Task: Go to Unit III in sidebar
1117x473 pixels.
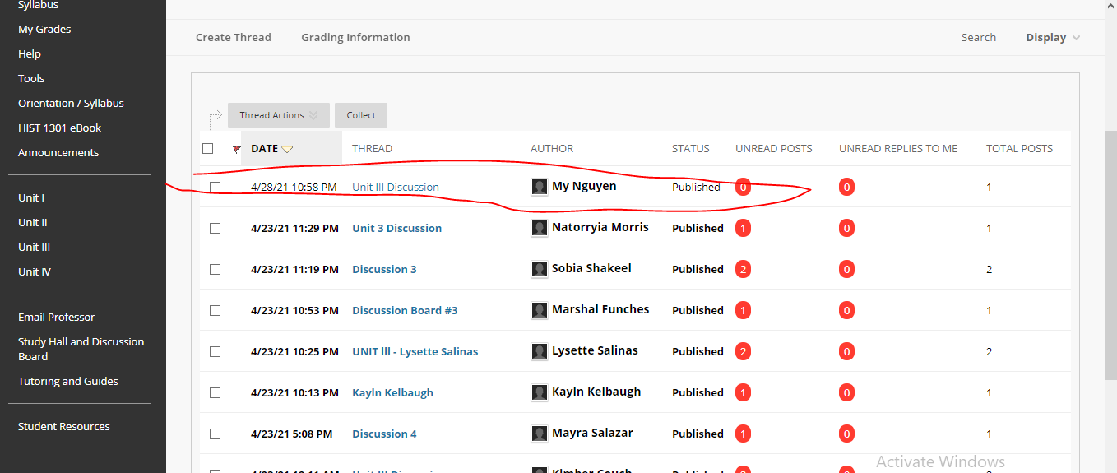Action: pos(35,248)
